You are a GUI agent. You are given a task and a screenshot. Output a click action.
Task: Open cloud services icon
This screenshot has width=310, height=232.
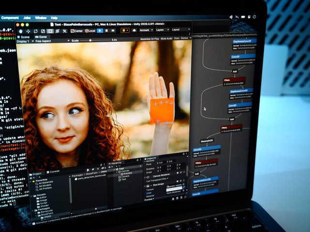pos(134,30)
